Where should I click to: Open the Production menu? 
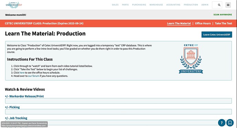(x=191, y=5)
